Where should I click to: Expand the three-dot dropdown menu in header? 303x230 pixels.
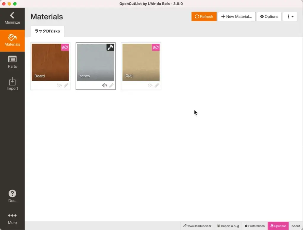pyautogui.click(x=290, y=17)
